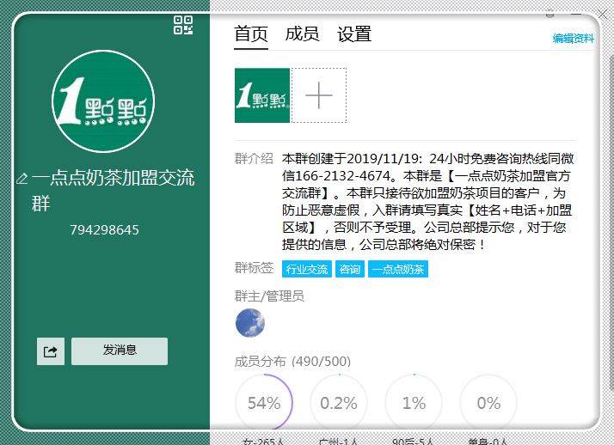Switch to the 设置 tab
The image size is (614, 445).
pos(354,34)
